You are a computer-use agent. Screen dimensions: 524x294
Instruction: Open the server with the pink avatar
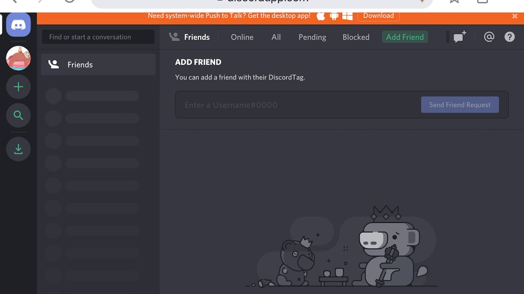pos(18,58)
